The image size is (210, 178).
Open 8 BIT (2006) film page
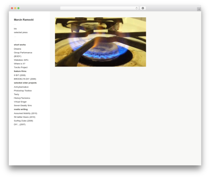20,75
